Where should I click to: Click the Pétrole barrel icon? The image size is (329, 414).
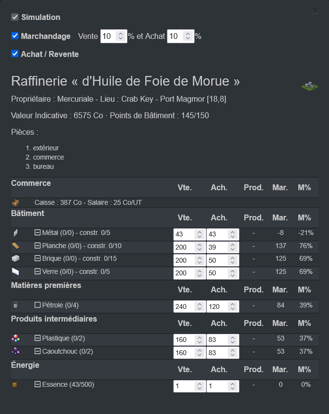(x=15, y=305)
